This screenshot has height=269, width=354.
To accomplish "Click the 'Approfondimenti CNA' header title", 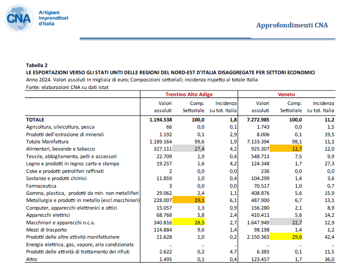I will coord(292,25).
